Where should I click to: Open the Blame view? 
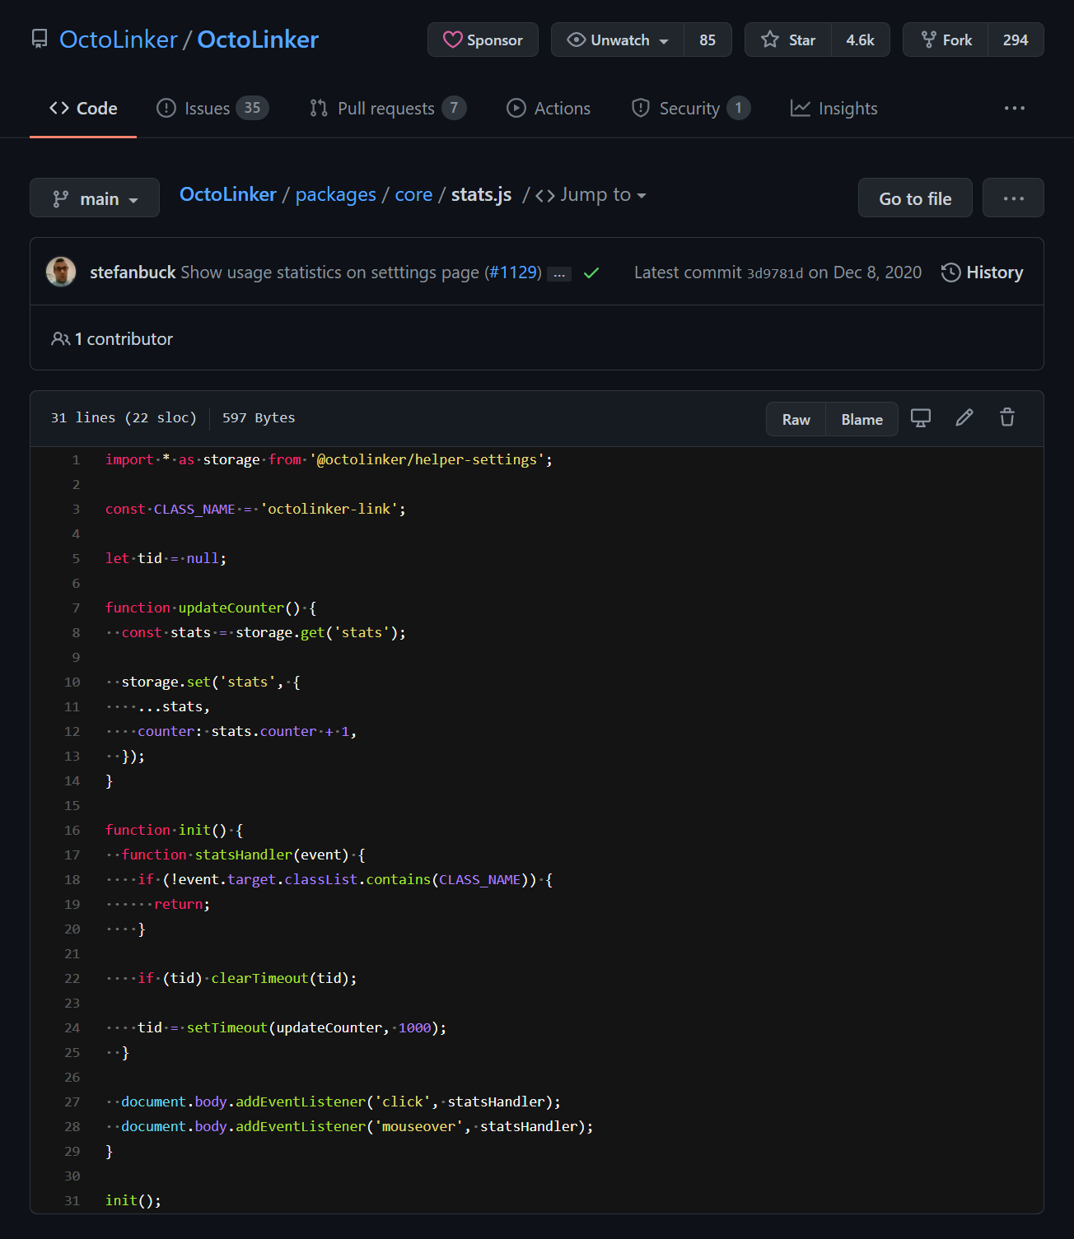click(862, 419)
